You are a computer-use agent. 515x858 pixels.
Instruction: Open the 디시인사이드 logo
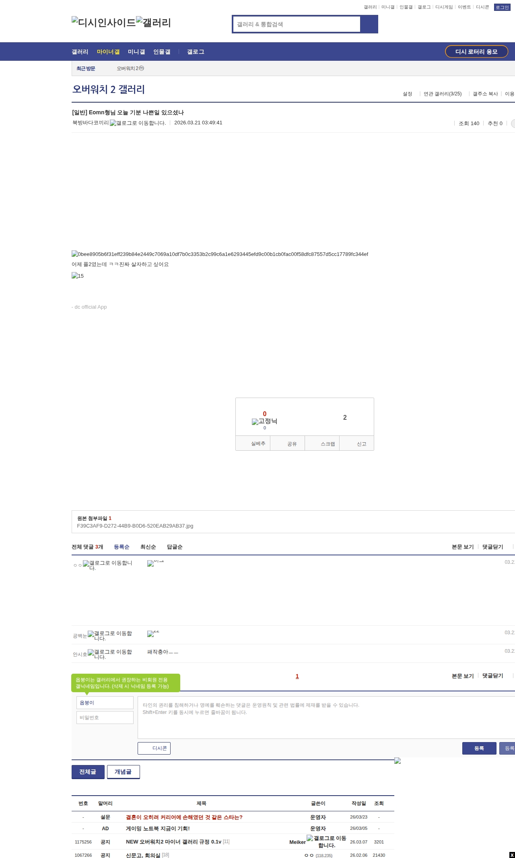tap(104, 22)
